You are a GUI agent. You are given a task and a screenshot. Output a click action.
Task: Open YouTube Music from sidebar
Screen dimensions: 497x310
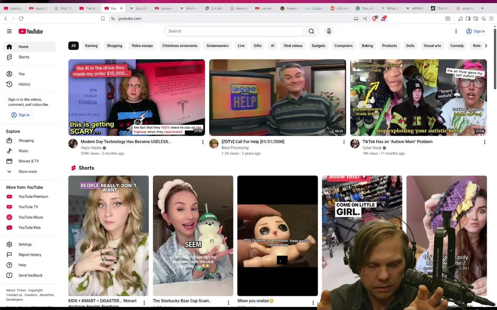pyautogui.click(x=29, y=217)
